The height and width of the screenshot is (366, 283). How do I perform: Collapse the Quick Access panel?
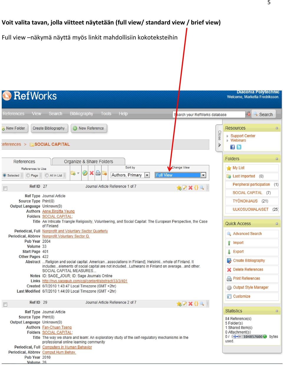(277, 224)
